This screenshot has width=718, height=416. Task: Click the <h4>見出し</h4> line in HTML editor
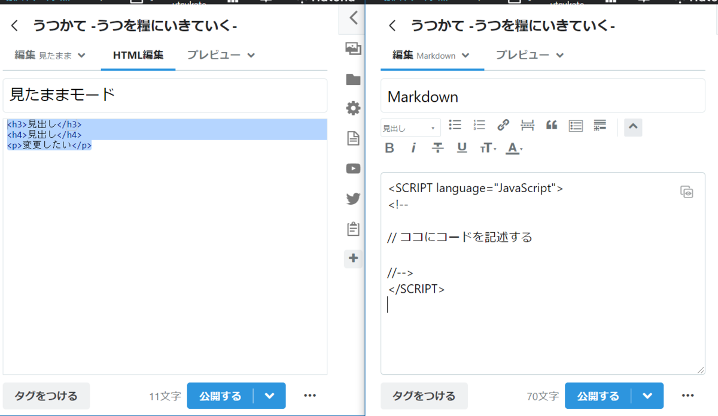(44, 135)
